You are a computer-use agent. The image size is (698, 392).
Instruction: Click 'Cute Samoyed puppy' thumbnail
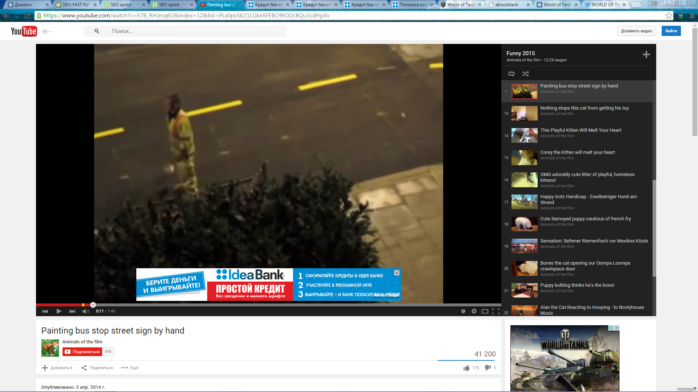[525, 224]
